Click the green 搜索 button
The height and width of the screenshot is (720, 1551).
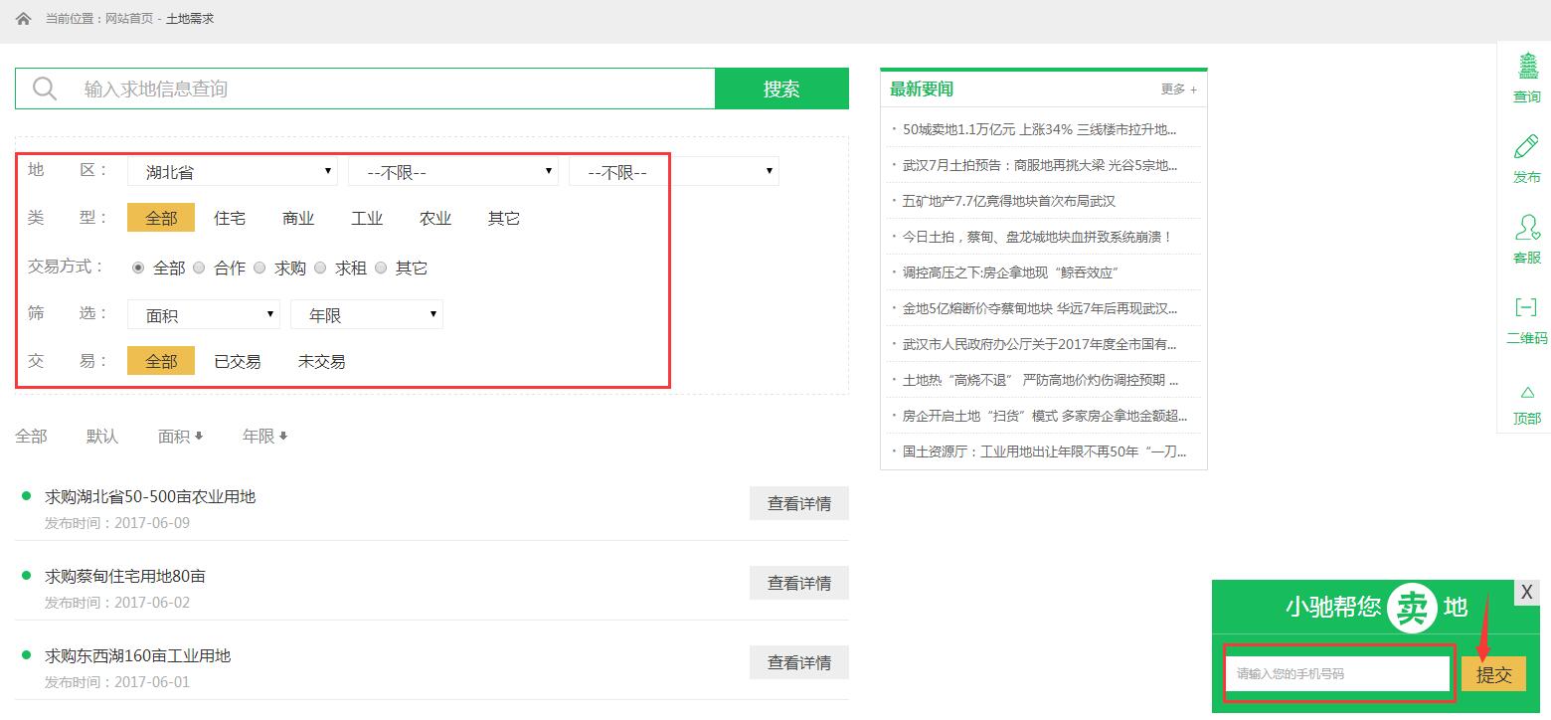[x=781, y=89]
